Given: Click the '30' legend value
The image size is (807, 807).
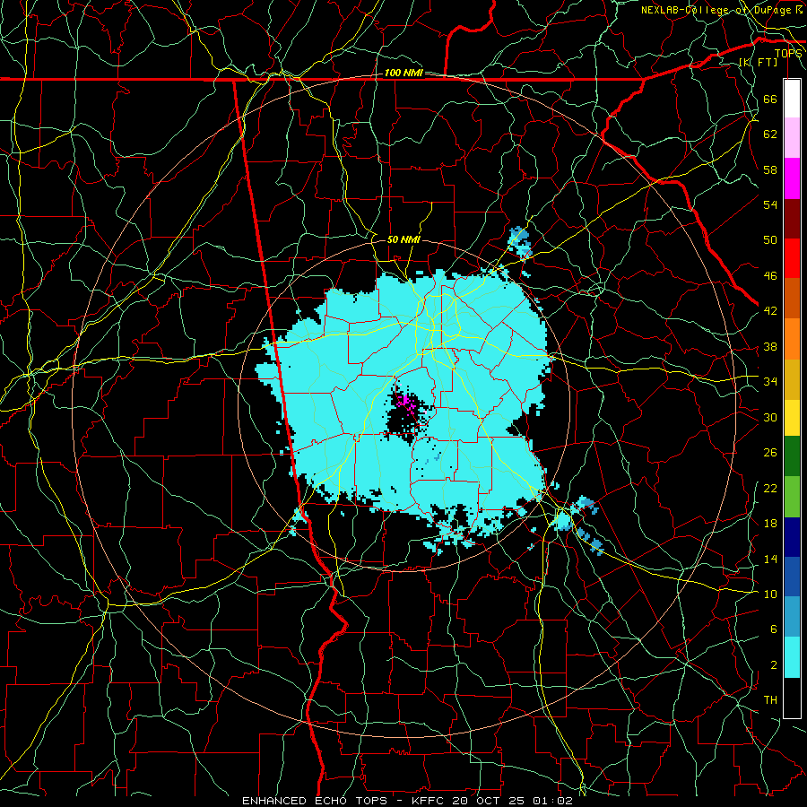Looking at the screenshot, I should pyautogui.click(x=770, y=417).
